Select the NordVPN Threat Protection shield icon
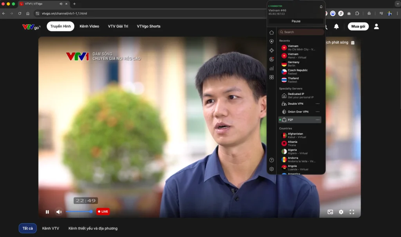The width and height of the screenshot is (401, 237). (271, 41)
